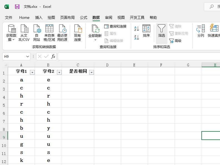Select the active cell H9

(x=211, y=136)
